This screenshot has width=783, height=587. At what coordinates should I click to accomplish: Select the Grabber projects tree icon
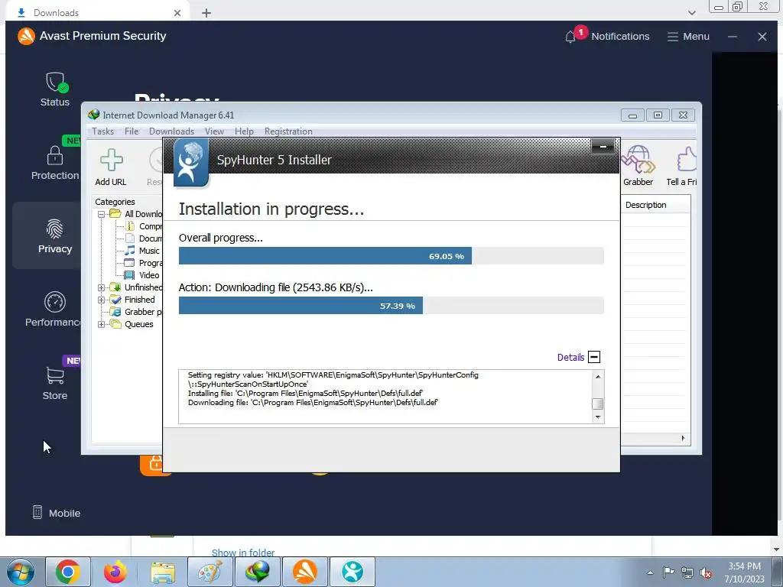click(x=116, y=312)
